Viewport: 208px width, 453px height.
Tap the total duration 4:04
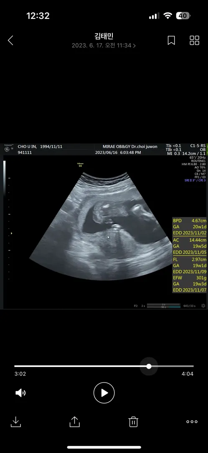188,374
